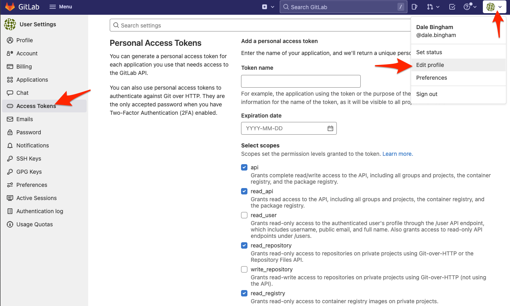Click the Active Sessions monitor icon
Image resolution: width=510 pixels, height=306 pixels.
[x=10, y=198]
